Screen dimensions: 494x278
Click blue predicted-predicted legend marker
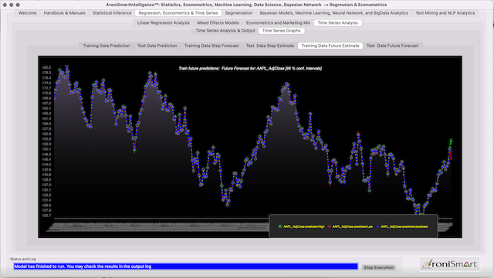[377, 226]
